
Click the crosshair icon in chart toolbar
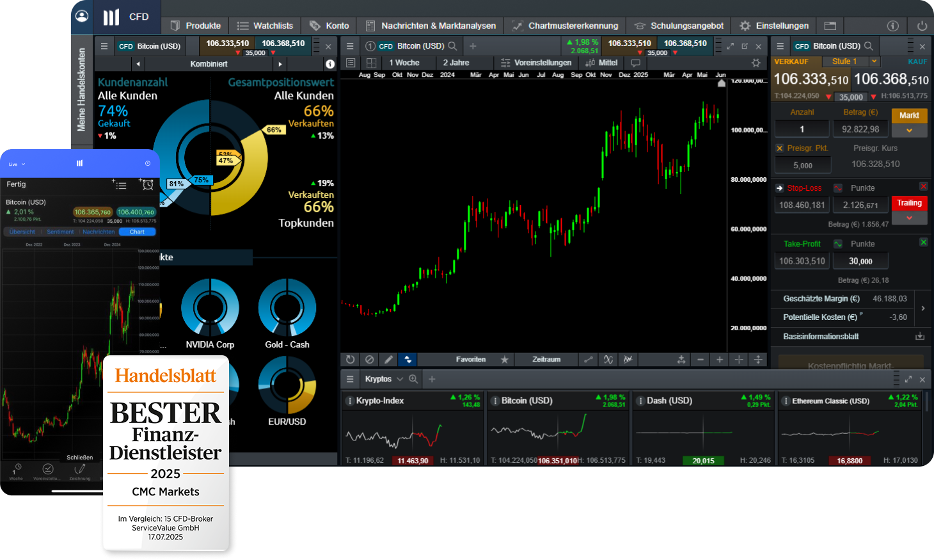coord(739,360)
